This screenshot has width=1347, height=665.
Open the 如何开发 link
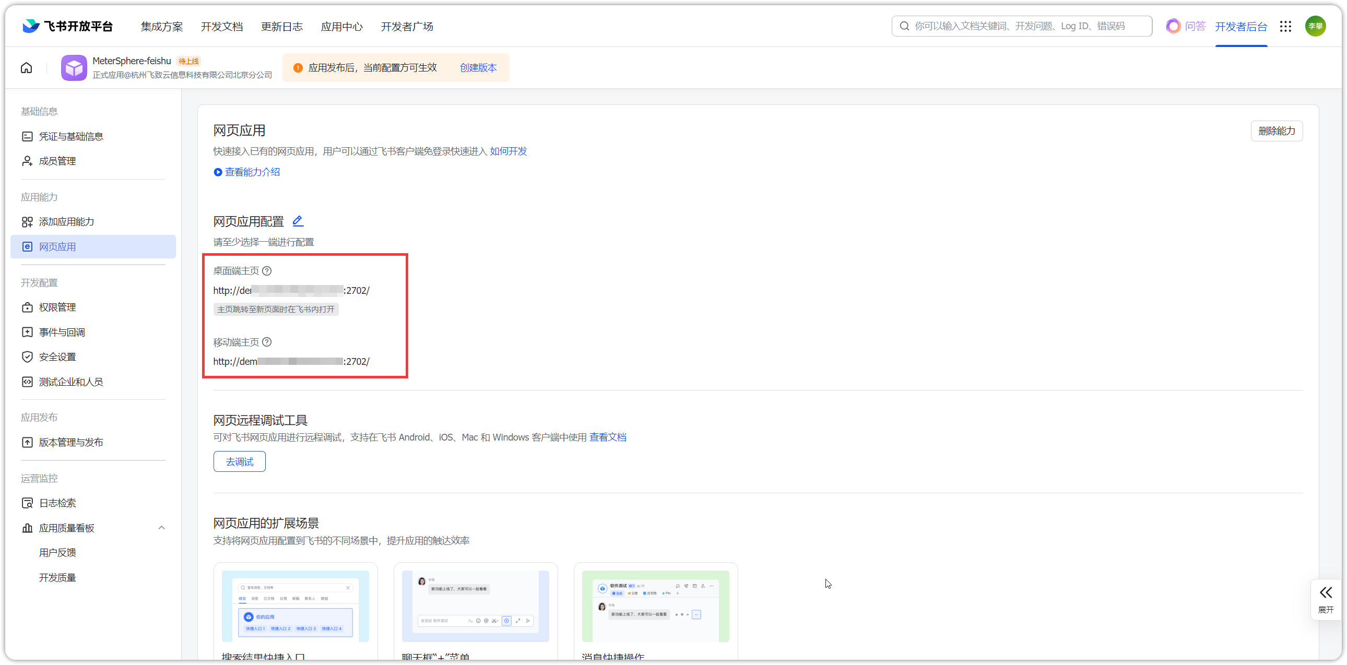pos(509,151)
